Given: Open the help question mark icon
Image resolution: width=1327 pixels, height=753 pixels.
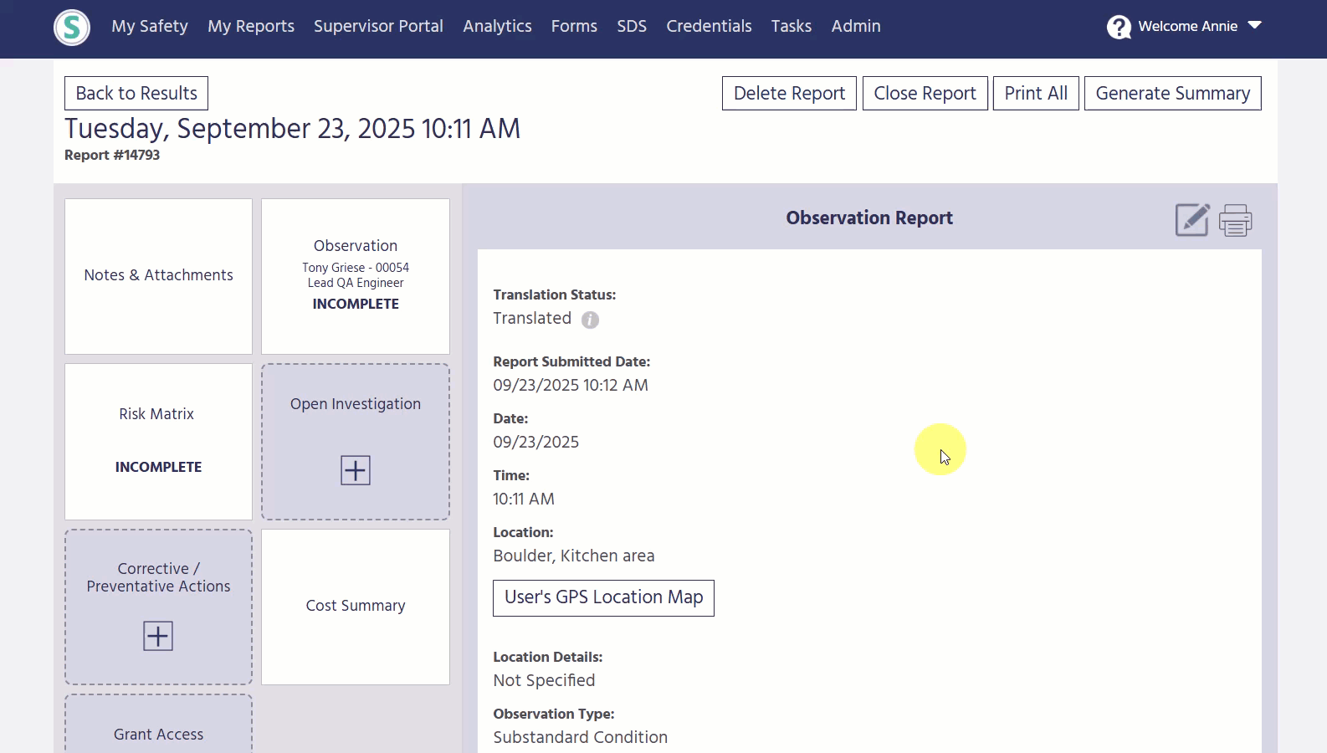Looking at the screenshot, I should [x=1119, y=27].
